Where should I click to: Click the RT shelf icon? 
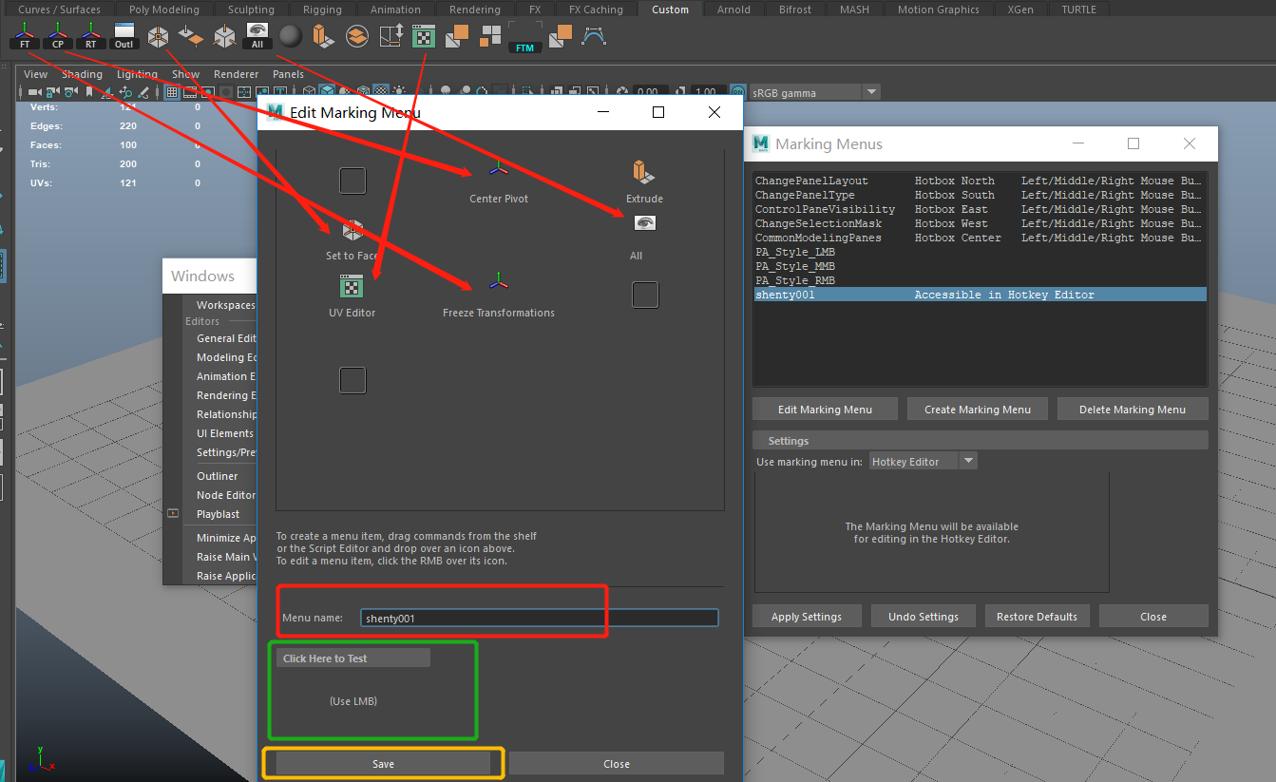click(90, 36)
